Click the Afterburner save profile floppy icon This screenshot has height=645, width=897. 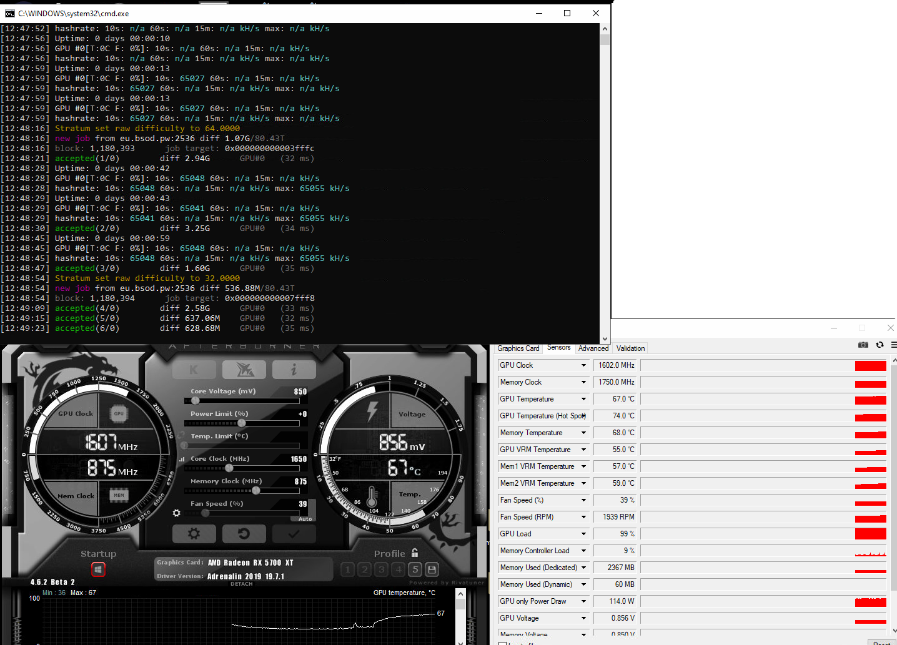(x=432, y=569)
